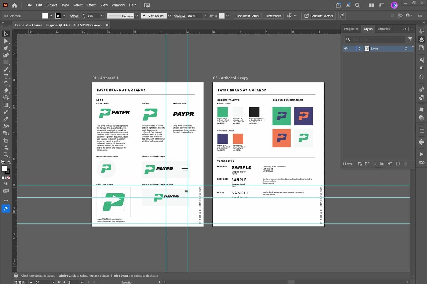427x284 pixels.
Task: Click the Generate Vectors button
Action: [318, 16]
